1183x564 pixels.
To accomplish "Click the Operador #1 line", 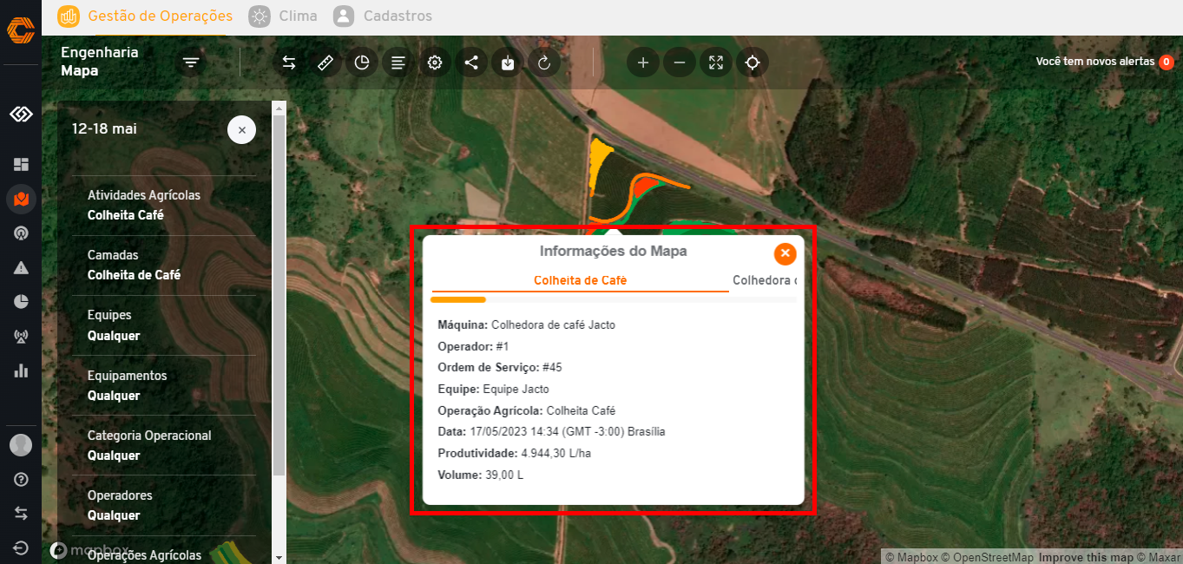I will click(x=474, y=346).
